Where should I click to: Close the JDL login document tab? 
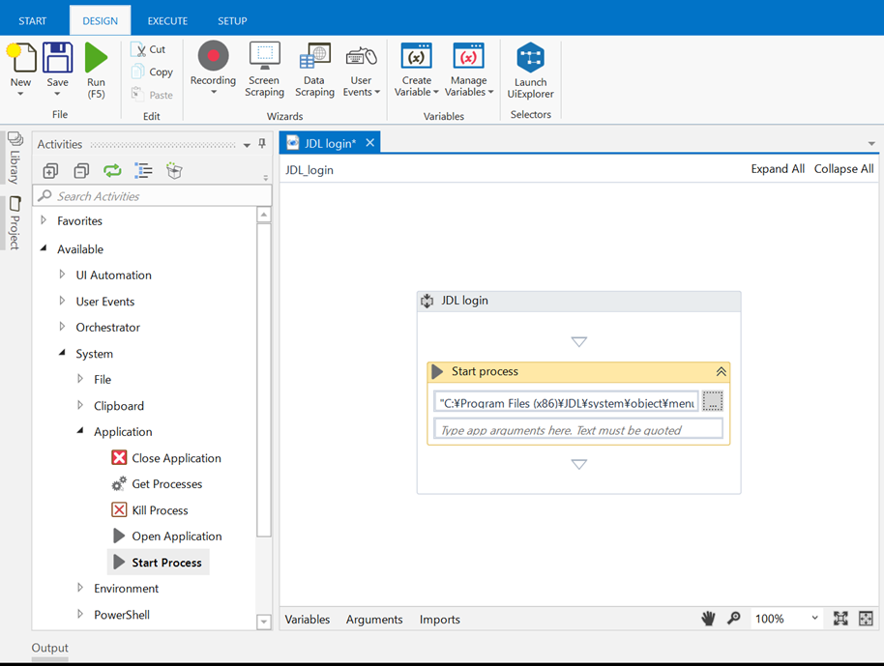(369, 143)
